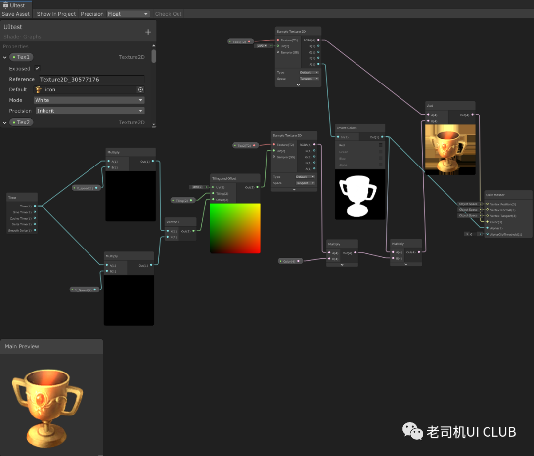Click the Save Asset button
This screenshot has height=456, width=534.
16,14
